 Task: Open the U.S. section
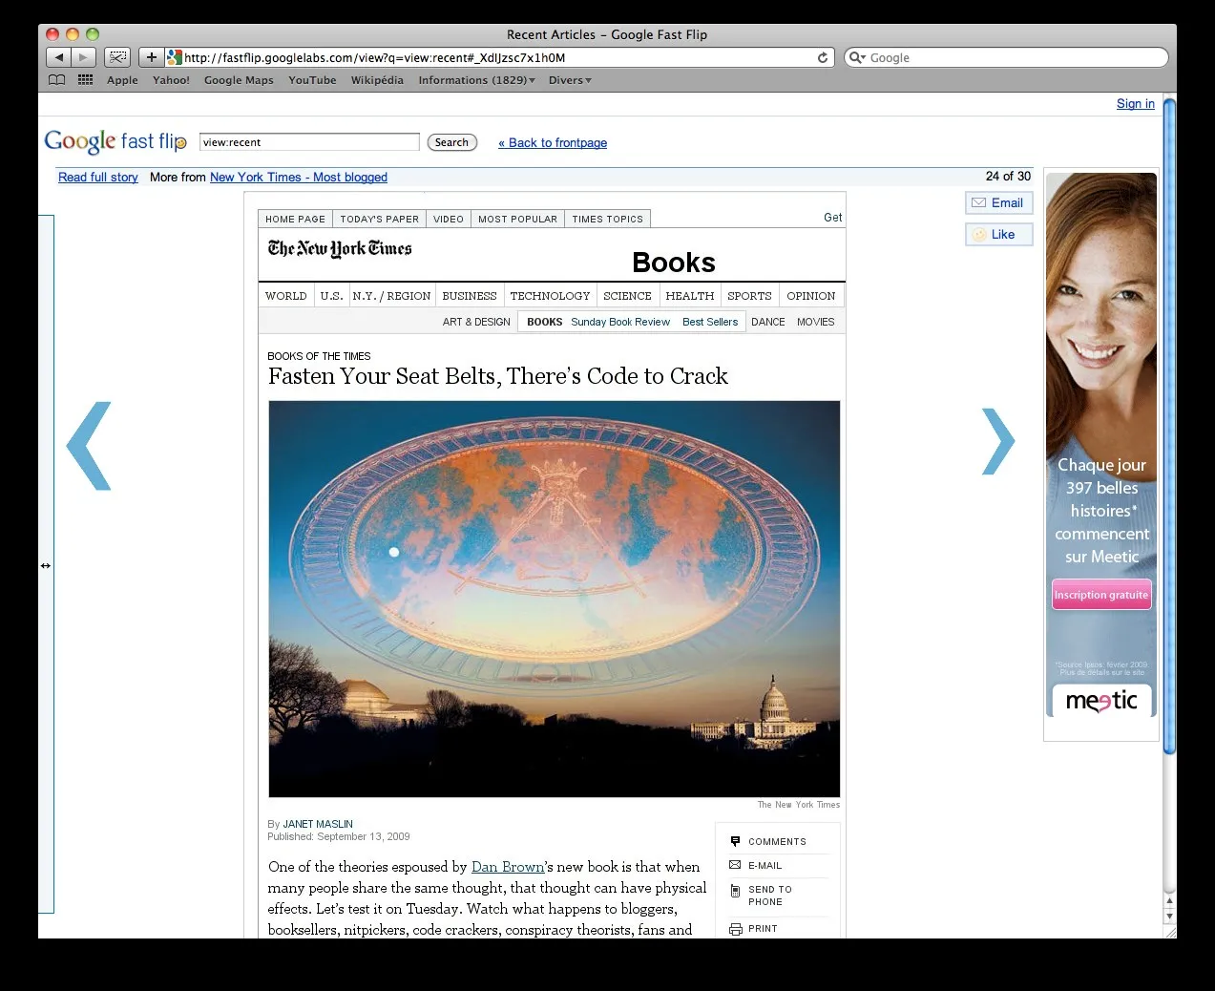click(x=332, y=296)
